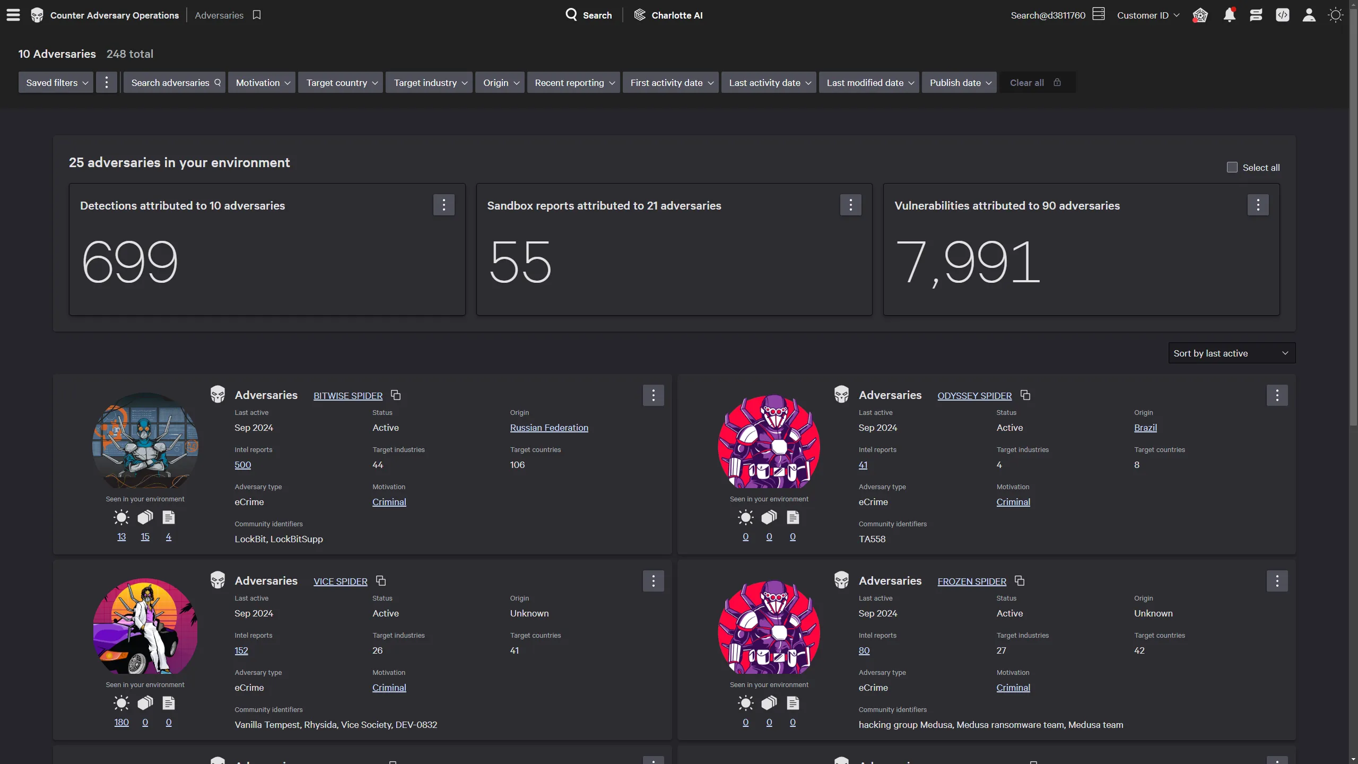Expand the Recent reporting filter
1358x764 pixels.
point(573,82)
